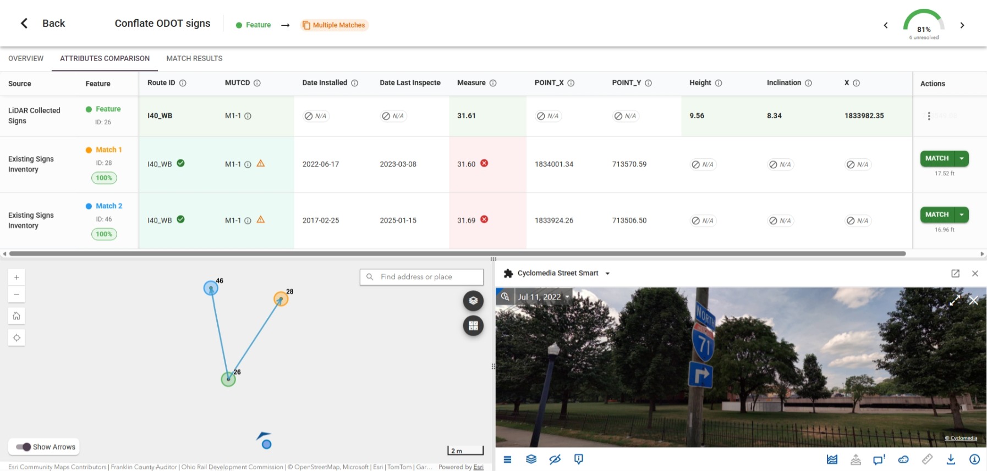Select the ATTRIBUTES COMPARISON tab
The height and width of the screenshot is (471, 987).
point(105,58)
